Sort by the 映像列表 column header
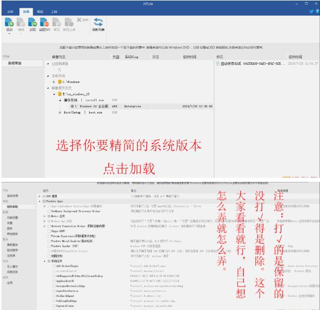Image resolution: width=320 pixels, height=310 pixels. (59, 57)
